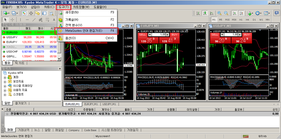Screen dimensions: 281x139
Task: Switch chart to Bar Chart icon
Action: (x=198, y=13)
